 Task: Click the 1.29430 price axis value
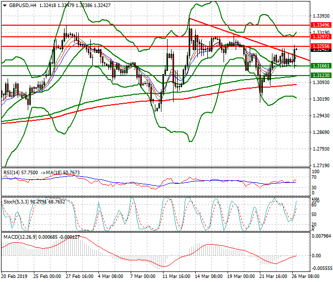pos(321,115)
